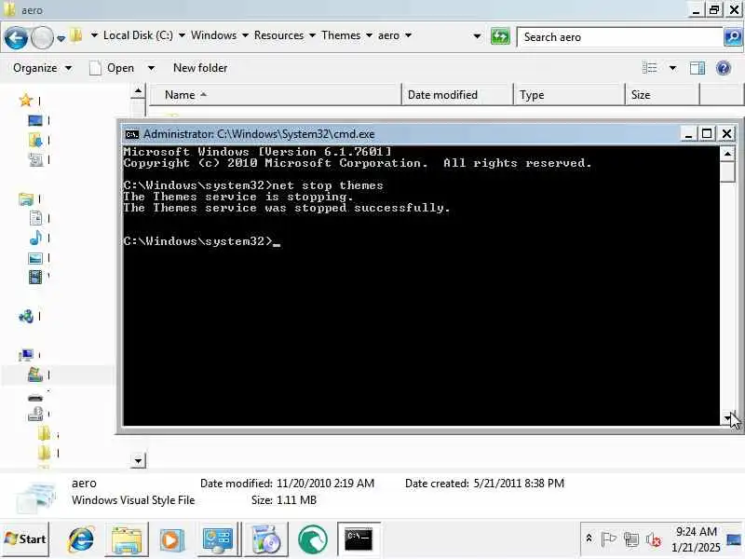This screenshot has height=559, width=745.
Task: Open Pictures library icon
Action: coord(35,258)
